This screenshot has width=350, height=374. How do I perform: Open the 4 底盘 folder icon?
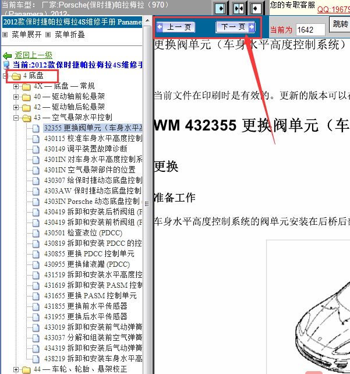coord(16,76)
